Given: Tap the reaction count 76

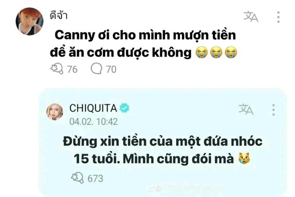Looking at the screenshot, I should pyautogui.click(x=72, y=69).
